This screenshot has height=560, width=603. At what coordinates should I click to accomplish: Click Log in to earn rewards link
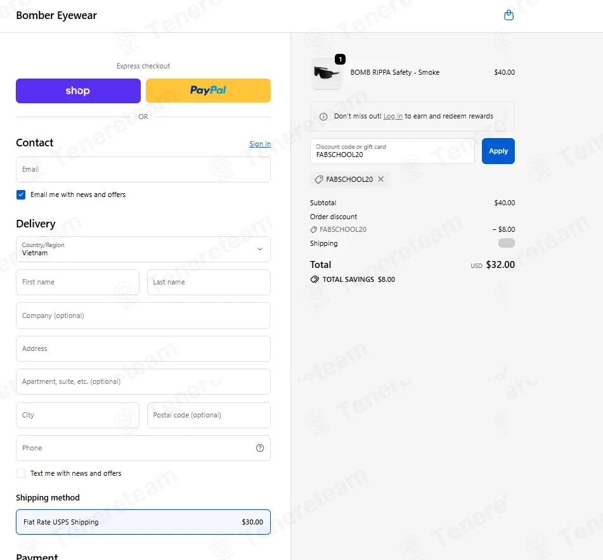pyautogui.click(x=392, y=116)
